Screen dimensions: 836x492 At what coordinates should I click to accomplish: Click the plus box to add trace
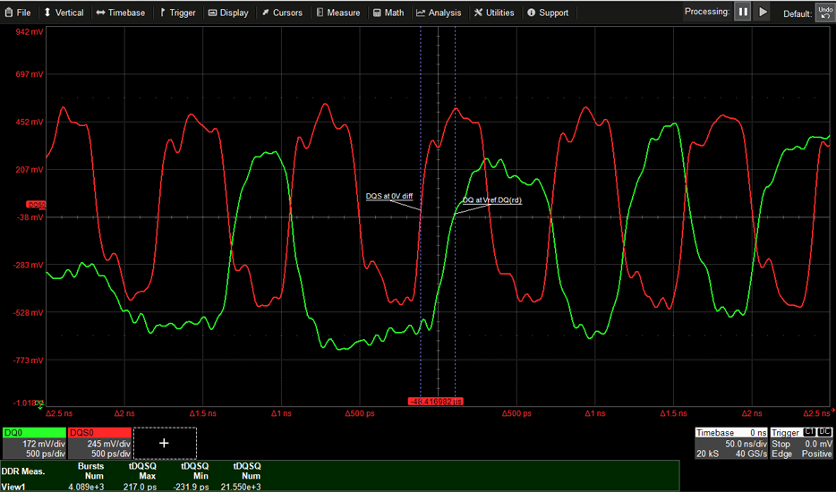(x=164, y=443)
